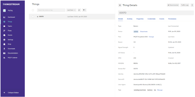Click the sort order icon beside Last Seen
This screenshot has width=195, height=97.
[x=79, y=10]
